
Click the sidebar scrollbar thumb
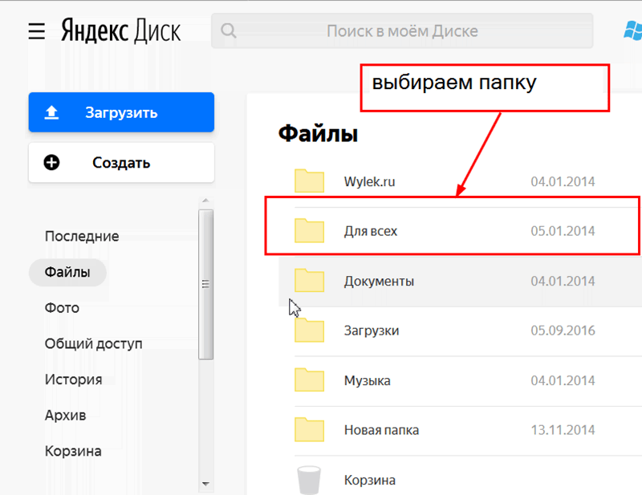click(205, 285)
